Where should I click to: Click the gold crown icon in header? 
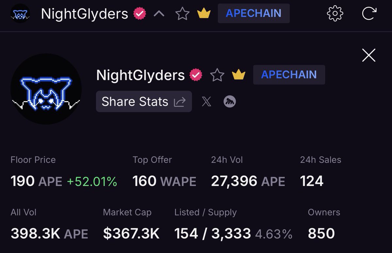click(x=204, y=13)
